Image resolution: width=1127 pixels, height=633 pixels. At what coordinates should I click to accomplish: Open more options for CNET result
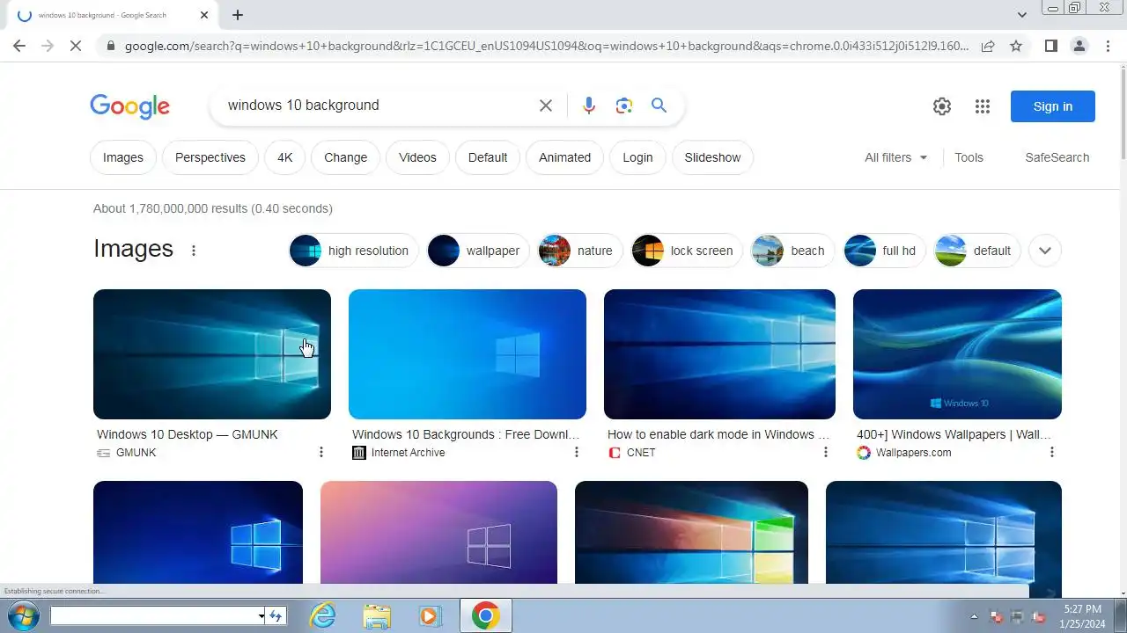[x=826, y=452]
